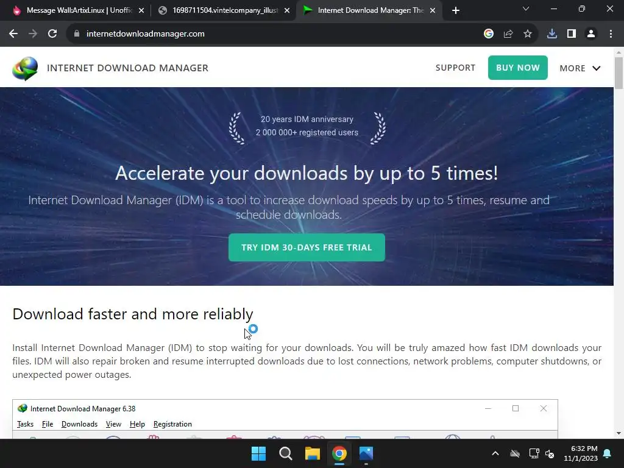Open notifications bell icon
Image resolution: width=624 pixels, height=468 pixels.
pos(608,453)
